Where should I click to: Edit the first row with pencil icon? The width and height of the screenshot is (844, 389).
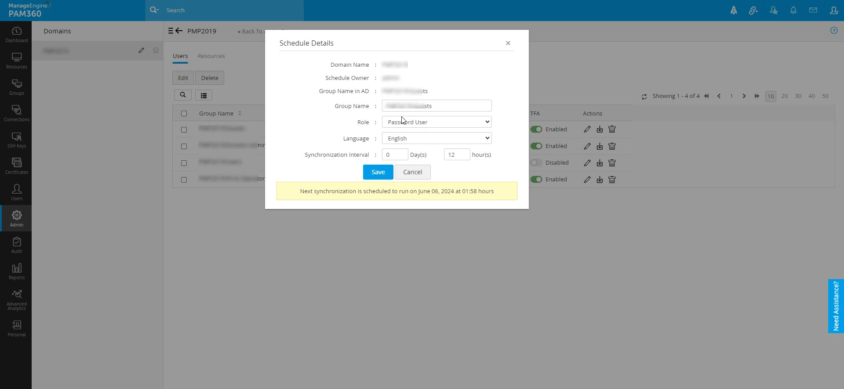[587, 130]
